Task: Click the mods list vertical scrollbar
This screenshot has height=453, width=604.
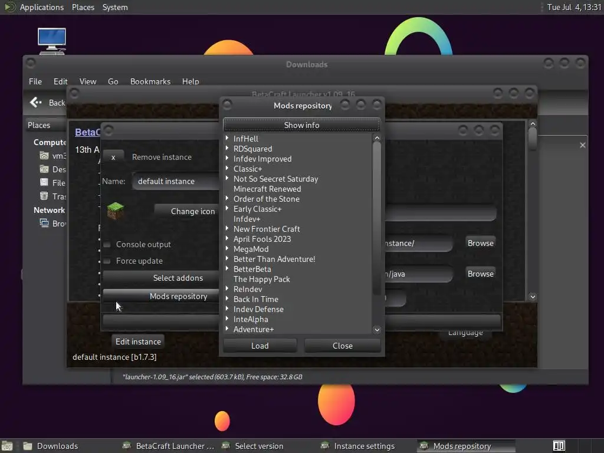Action: tap(377, 218)
